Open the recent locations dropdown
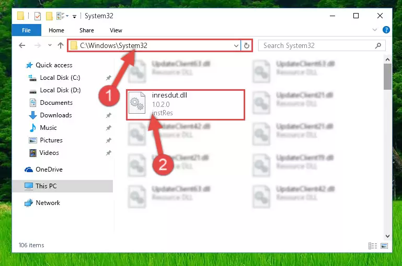Viewport: 402px width, 266px height. click(50, 45)
